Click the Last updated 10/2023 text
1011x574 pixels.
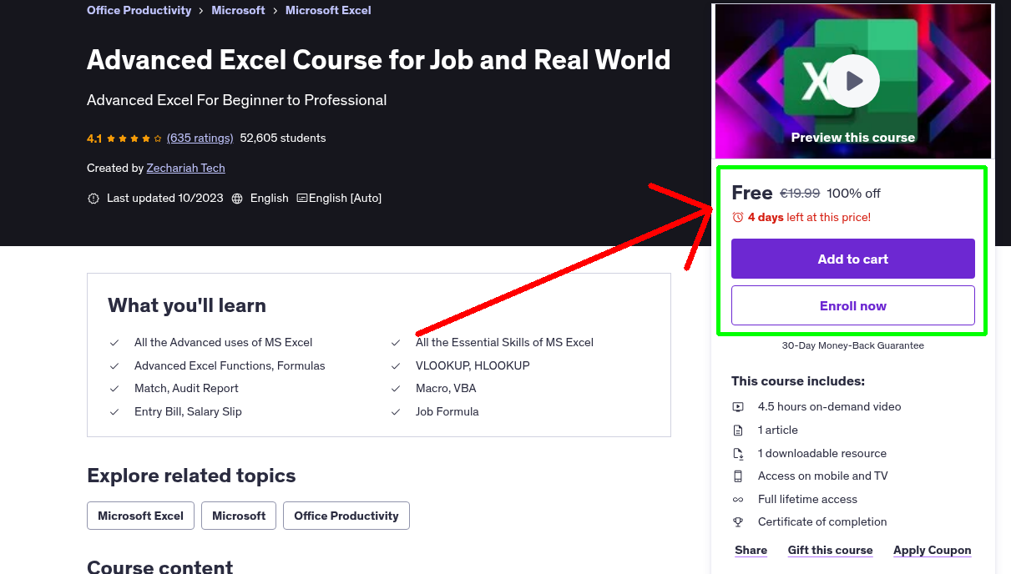165,199
